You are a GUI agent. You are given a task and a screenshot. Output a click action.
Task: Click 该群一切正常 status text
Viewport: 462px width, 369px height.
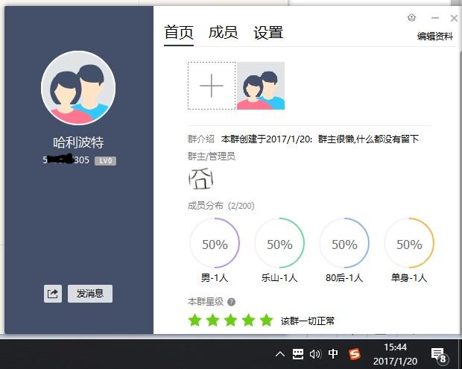pyautogui.click(x=308, y=321)
